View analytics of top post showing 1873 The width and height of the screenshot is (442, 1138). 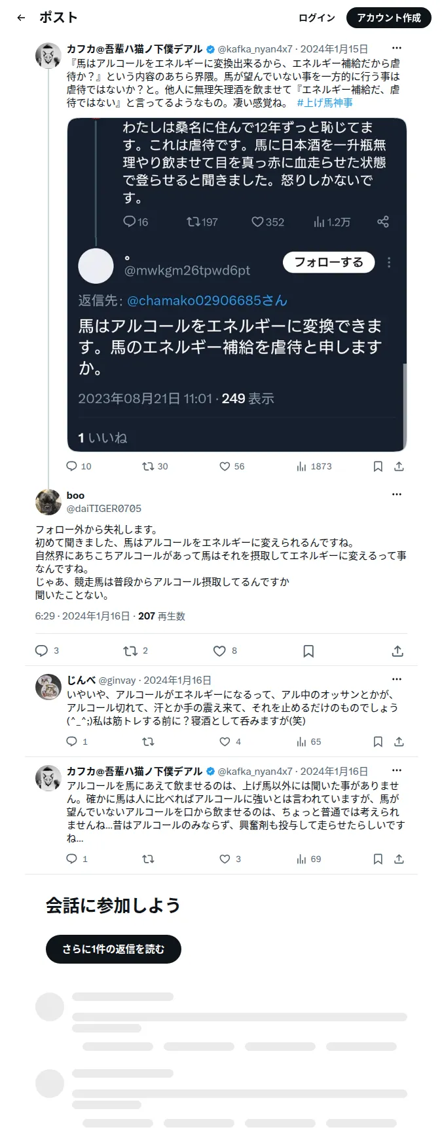pos(314,467)
